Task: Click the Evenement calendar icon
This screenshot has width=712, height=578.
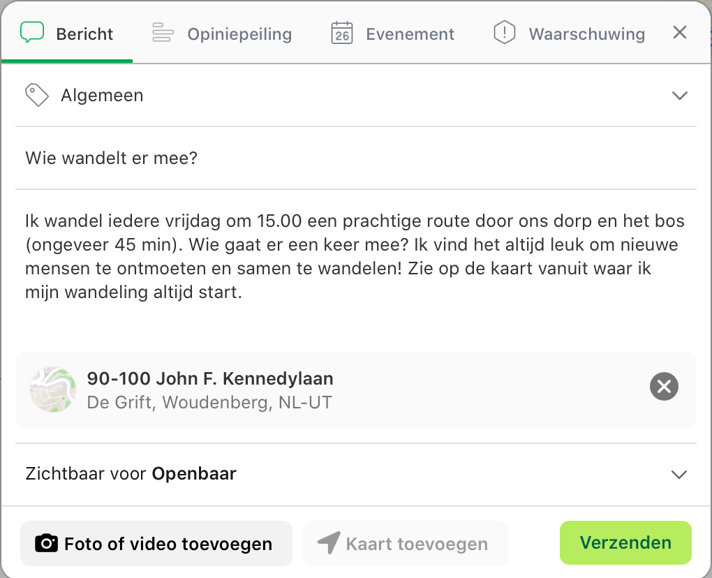Action: 342,33
